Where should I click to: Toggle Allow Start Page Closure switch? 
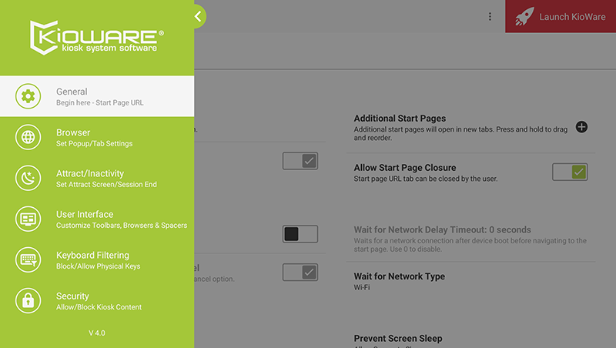click(x=570, y=172)
